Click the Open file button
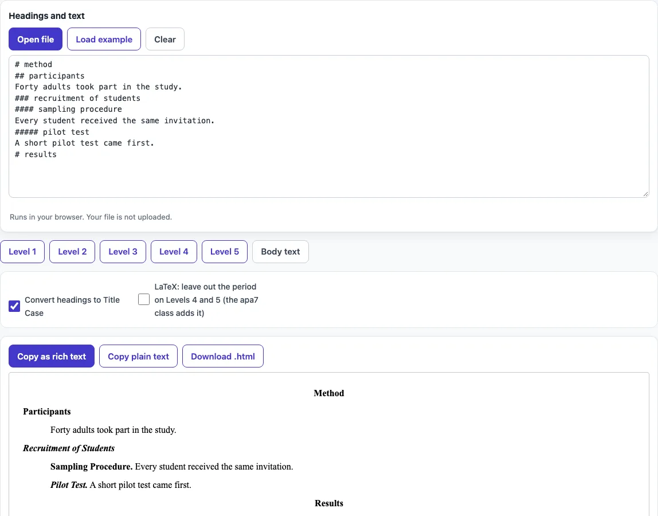Viewport: 658px width, 516px height. (x=36, y=39)
